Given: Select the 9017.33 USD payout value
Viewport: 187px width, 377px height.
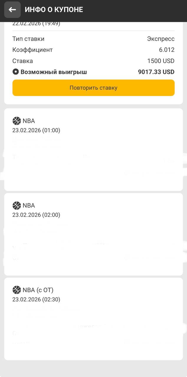Looking at the screenshot, I should point(156,72).
